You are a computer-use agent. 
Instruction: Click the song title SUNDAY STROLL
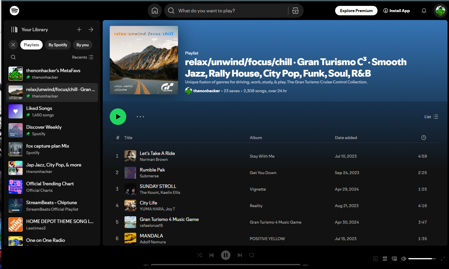(x=158, y=186)
